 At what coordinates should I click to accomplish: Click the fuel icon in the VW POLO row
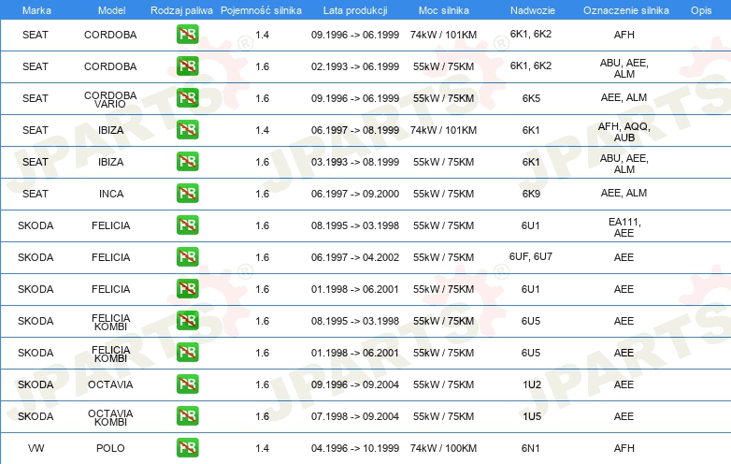point(187,448)
